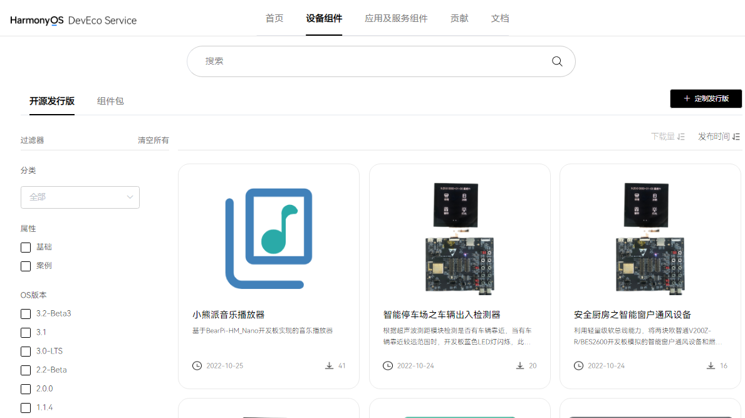Click the search magnifier icon

coord(556,61)
